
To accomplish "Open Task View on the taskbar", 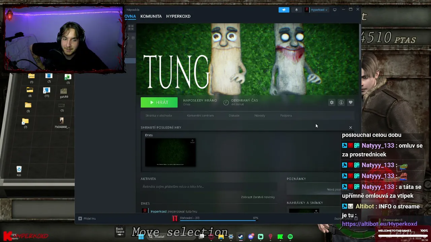I will [x=202, y=237].
